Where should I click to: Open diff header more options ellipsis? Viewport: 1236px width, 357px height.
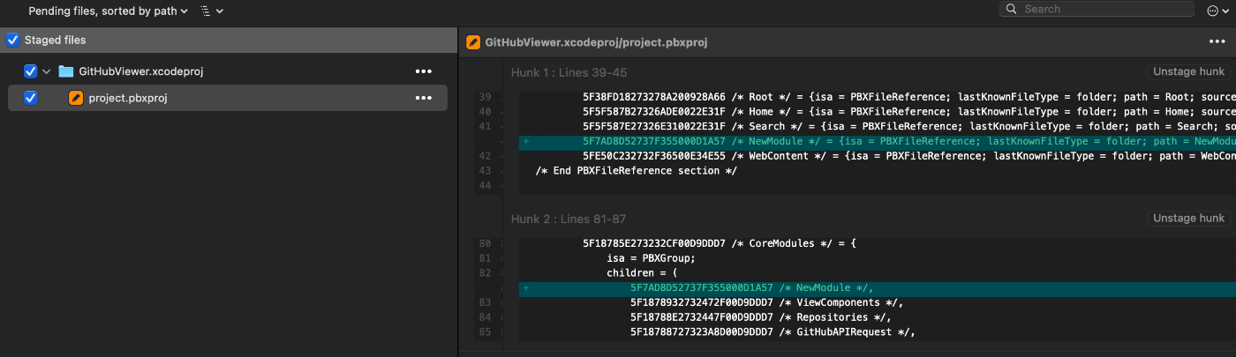[1217, 41]
